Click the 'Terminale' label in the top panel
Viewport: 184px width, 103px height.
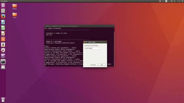4,1
